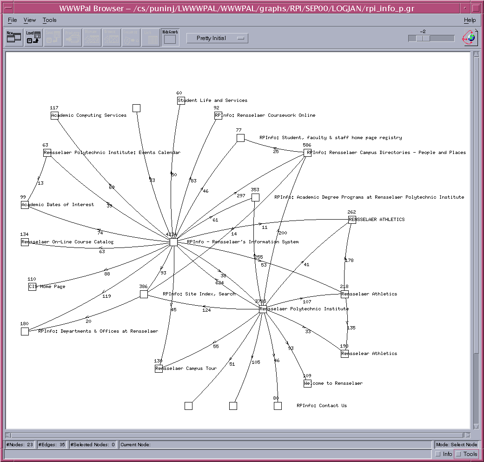
Task: Select the On-Line Course Catalog node
Action: pyautogui.click(x=25, y=242)
